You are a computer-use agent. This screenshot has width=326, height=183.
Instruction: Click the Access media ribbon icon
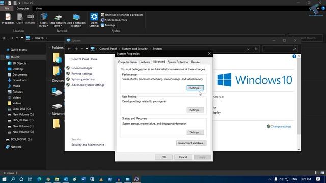(44, 20)
